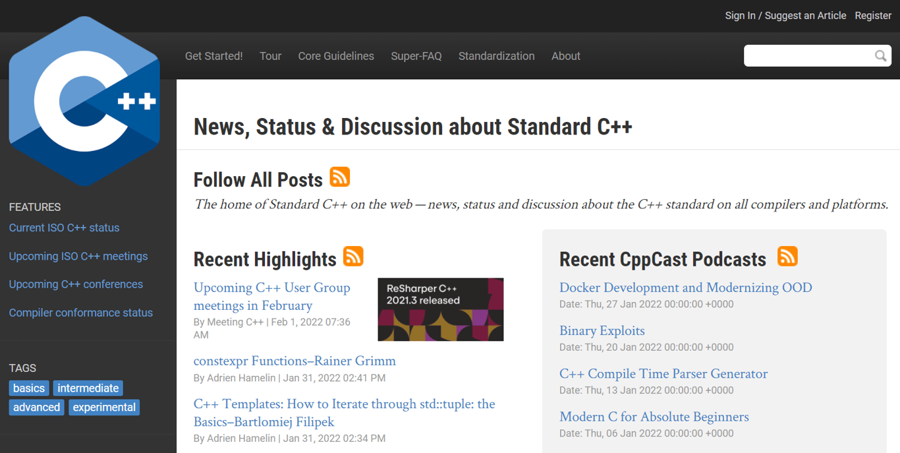Select the experimental tag
The width and height of the screenshot is (900, 453).
coord(103,407)
